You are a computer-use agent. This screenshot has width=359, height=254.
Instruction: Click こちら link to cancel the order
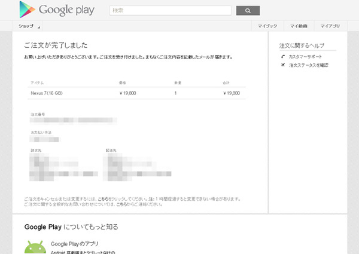103,199
